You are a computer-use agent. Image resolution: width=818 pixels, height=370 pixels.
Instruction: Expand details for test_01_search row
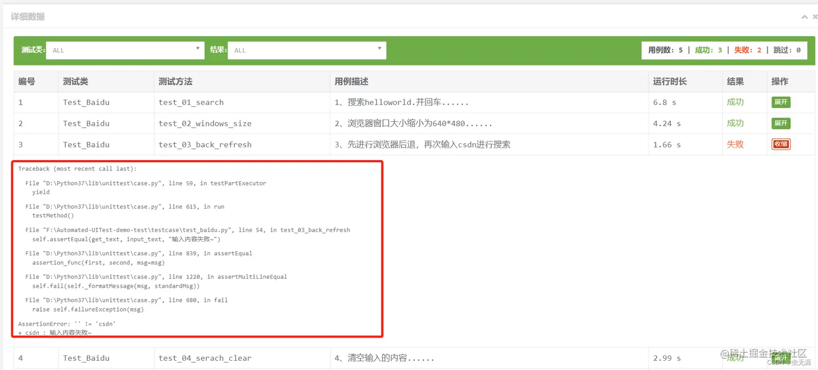[781, 102]
